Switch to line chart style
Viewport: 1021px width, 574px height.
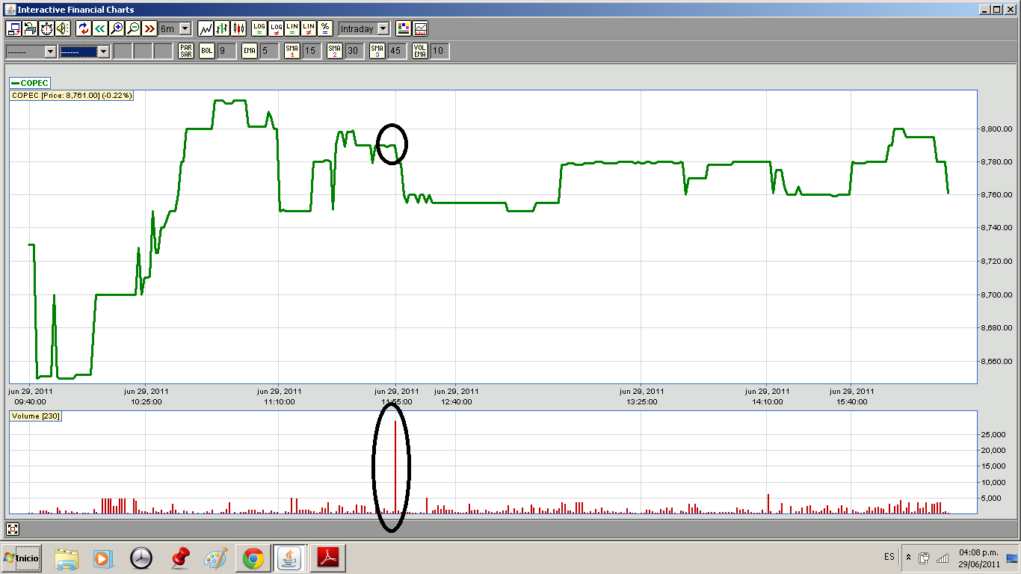click(x=206, y=28)
